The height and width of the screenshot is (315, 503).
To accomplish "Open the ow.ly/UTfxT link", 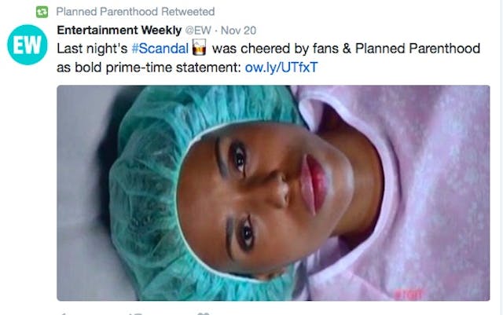I will pyautogui.click(x=281, y=68).
